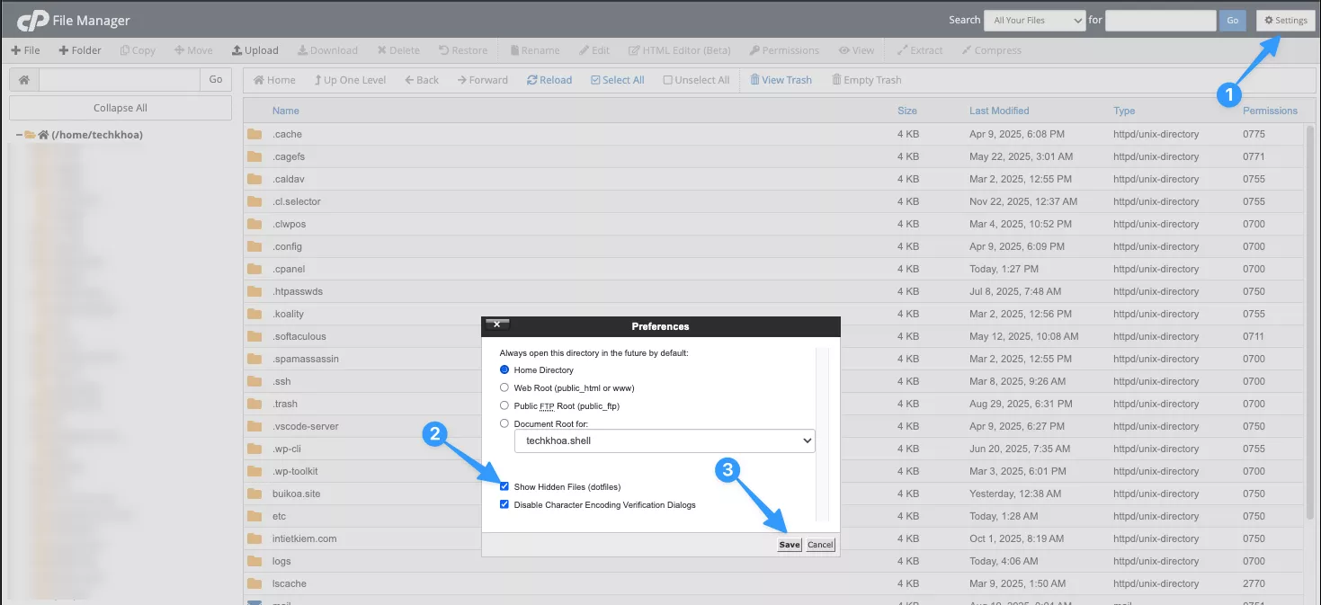Open the Upload tool
1321x605 pixels.
pos(254,49)
